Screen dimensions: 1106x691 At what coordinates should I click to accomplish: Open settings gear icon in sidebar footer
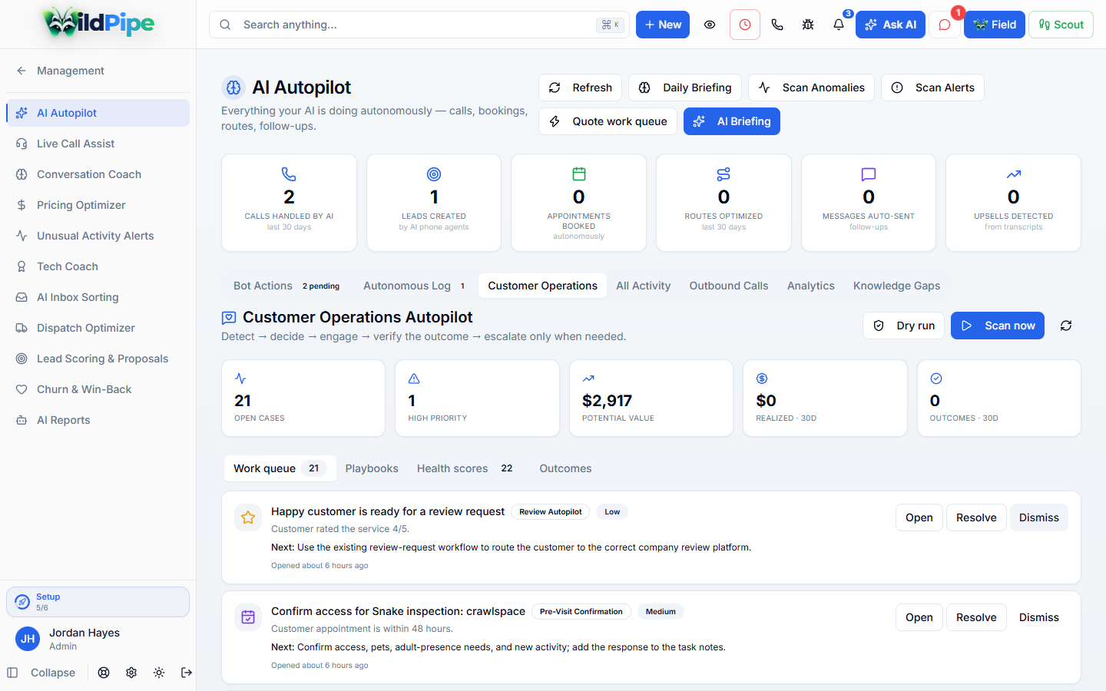[x=131, y=673]
